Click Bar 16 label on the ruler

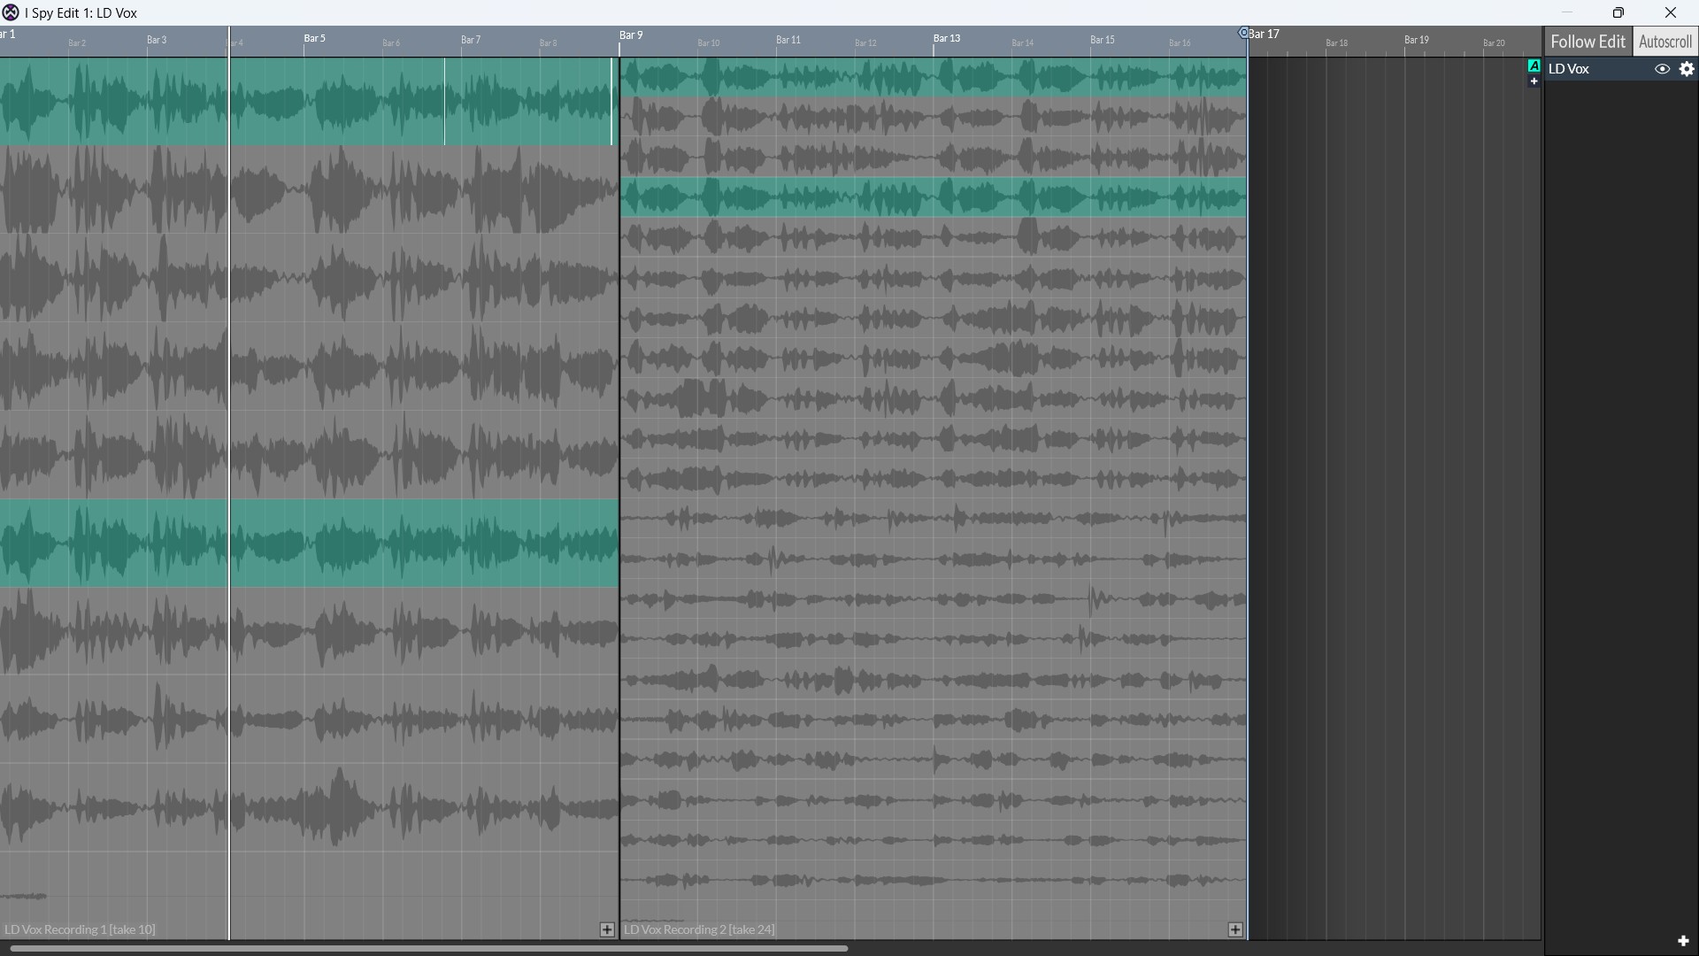[1180, 42]
